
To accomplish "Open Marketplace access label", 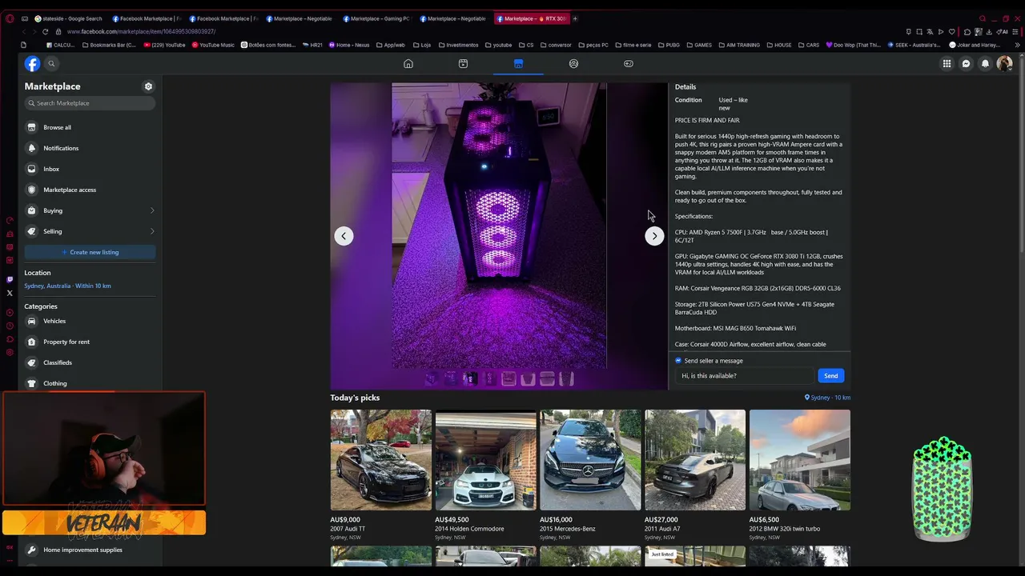I will [x=70, y=190].
